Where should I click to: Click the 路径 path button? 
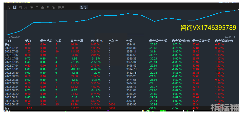[x=83, y=7]
